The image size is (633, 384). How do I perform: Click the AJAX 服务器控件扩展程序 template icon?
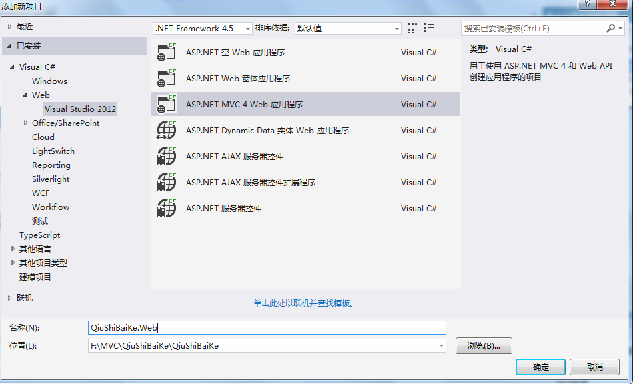coord(167,182)
